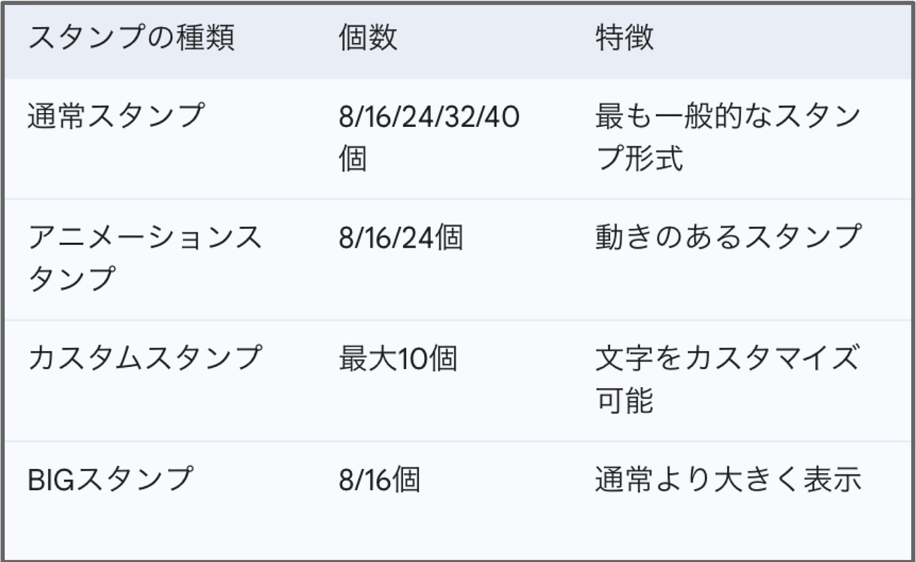Click the word 可能 in the custom row
Image resolution: width=916 pixels, height=562 pixels.
coord(625,402)
